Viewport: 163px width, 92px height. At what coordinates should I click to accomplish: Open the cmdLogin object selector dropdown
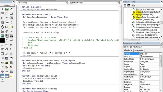[x=161, y=47]
